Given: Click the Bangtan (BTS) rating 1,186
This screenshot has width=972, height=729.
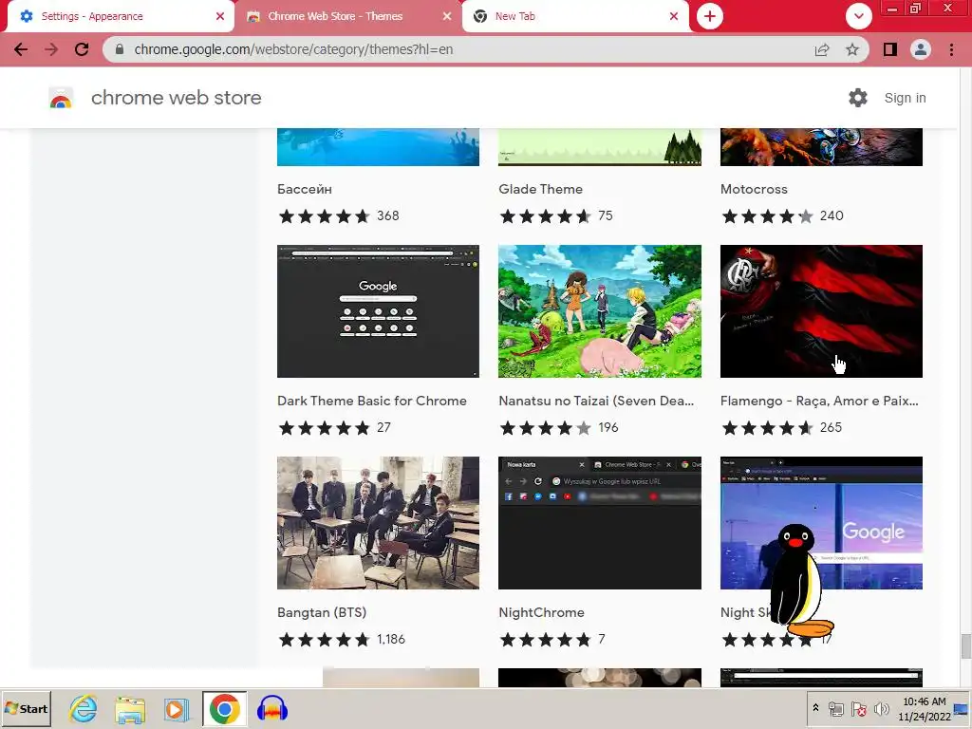Looking at the screenshot, I should point(341,639).
